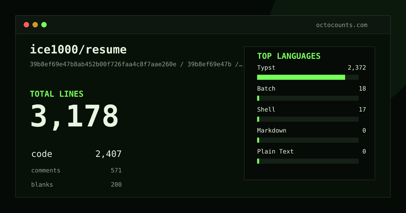
Task: Click the red window dot
Action: pyautogui.click(x=26, y=25)
